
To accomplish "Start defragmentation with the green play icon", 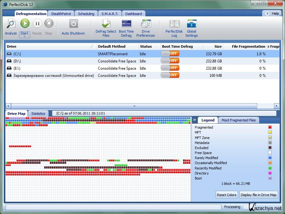I will (x=25, y=24).
